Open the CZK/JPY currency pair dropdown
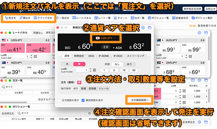217x129 pixels. point(106,38)
